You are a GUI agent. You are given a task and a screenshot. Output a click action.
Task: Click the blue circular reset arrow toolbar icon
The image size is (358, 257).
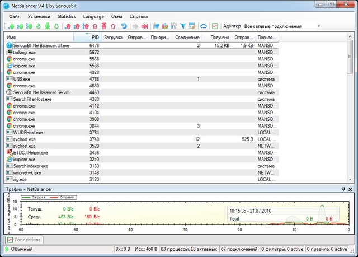(123, 26)
